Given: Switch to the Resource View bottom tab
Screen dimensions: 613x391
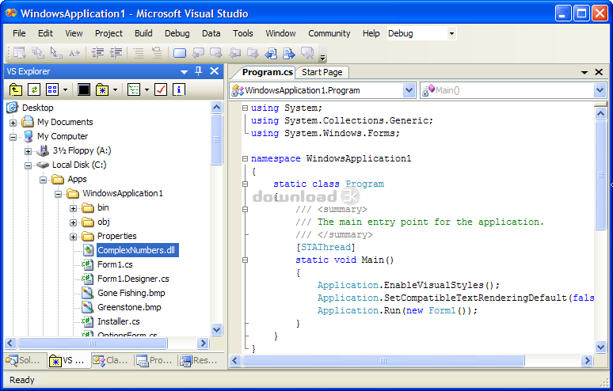Looking at the screenshot, I should [x=199, y=360].
